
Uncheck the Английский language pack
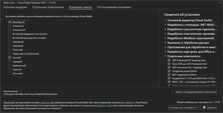coord(10,22)
